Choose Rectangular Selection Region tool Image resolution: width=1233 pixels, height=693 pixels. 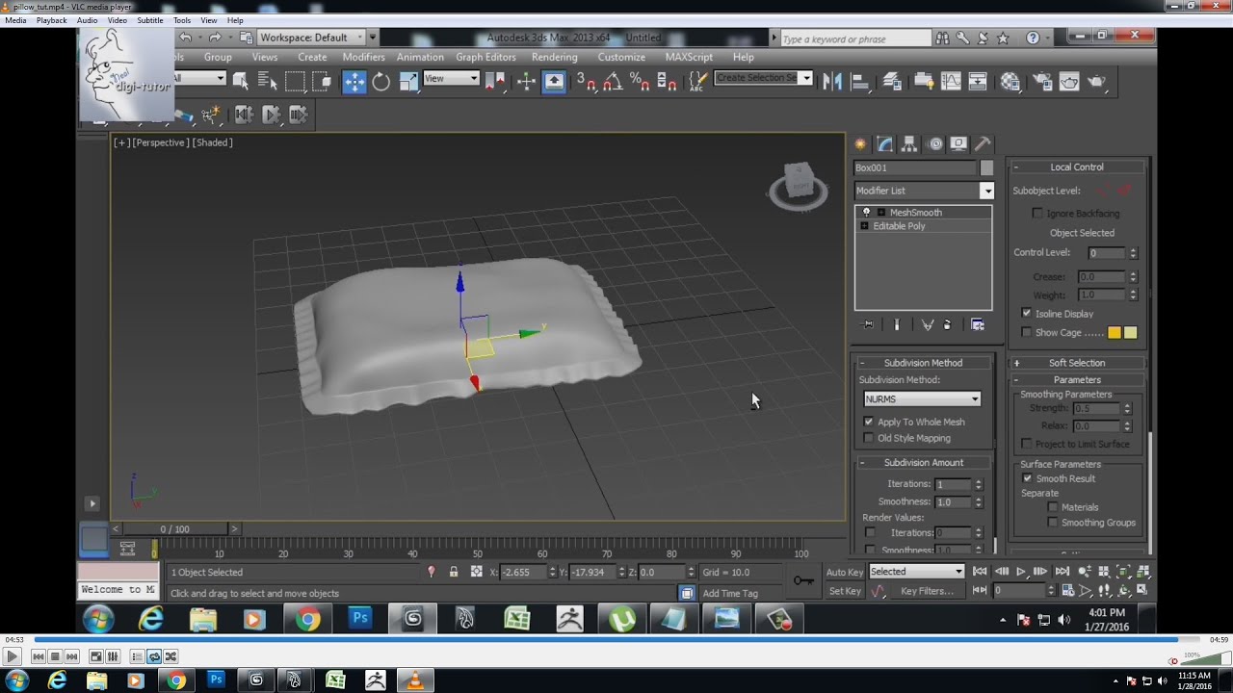pyautogui.click(x=295, y=83)
